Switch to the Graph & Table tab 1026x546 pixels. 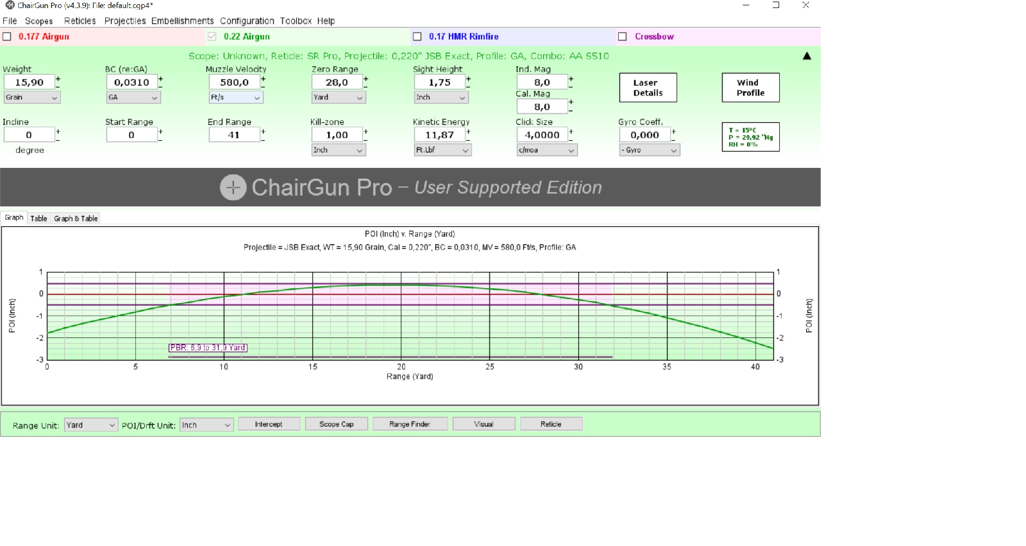76,219
